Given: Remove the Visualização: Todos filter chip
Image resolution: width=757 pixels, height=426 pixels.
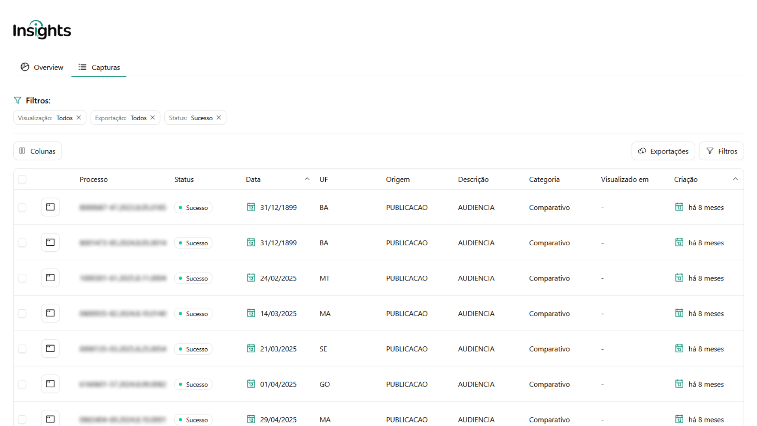Looking at the screenshot, I should pyautogui.click(x=79, y=118).
